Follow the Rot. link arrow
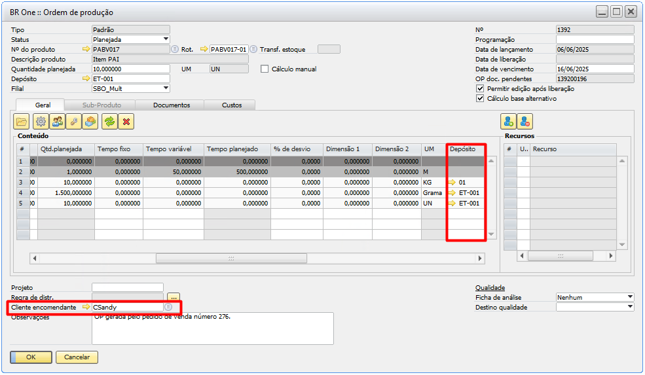The image size is (645, 375). point(204,49)
